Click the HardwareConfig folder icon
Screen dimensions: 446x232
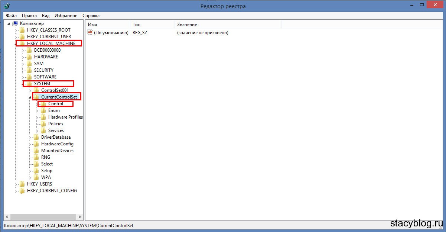(x=36, y=144)
